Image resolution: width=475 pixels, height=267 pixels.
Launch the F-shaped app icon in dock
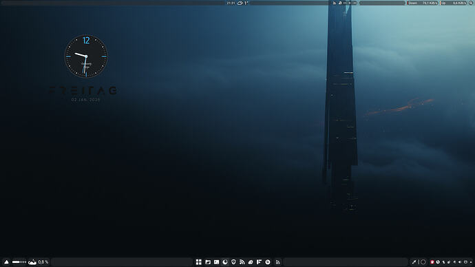coord(259,262)
